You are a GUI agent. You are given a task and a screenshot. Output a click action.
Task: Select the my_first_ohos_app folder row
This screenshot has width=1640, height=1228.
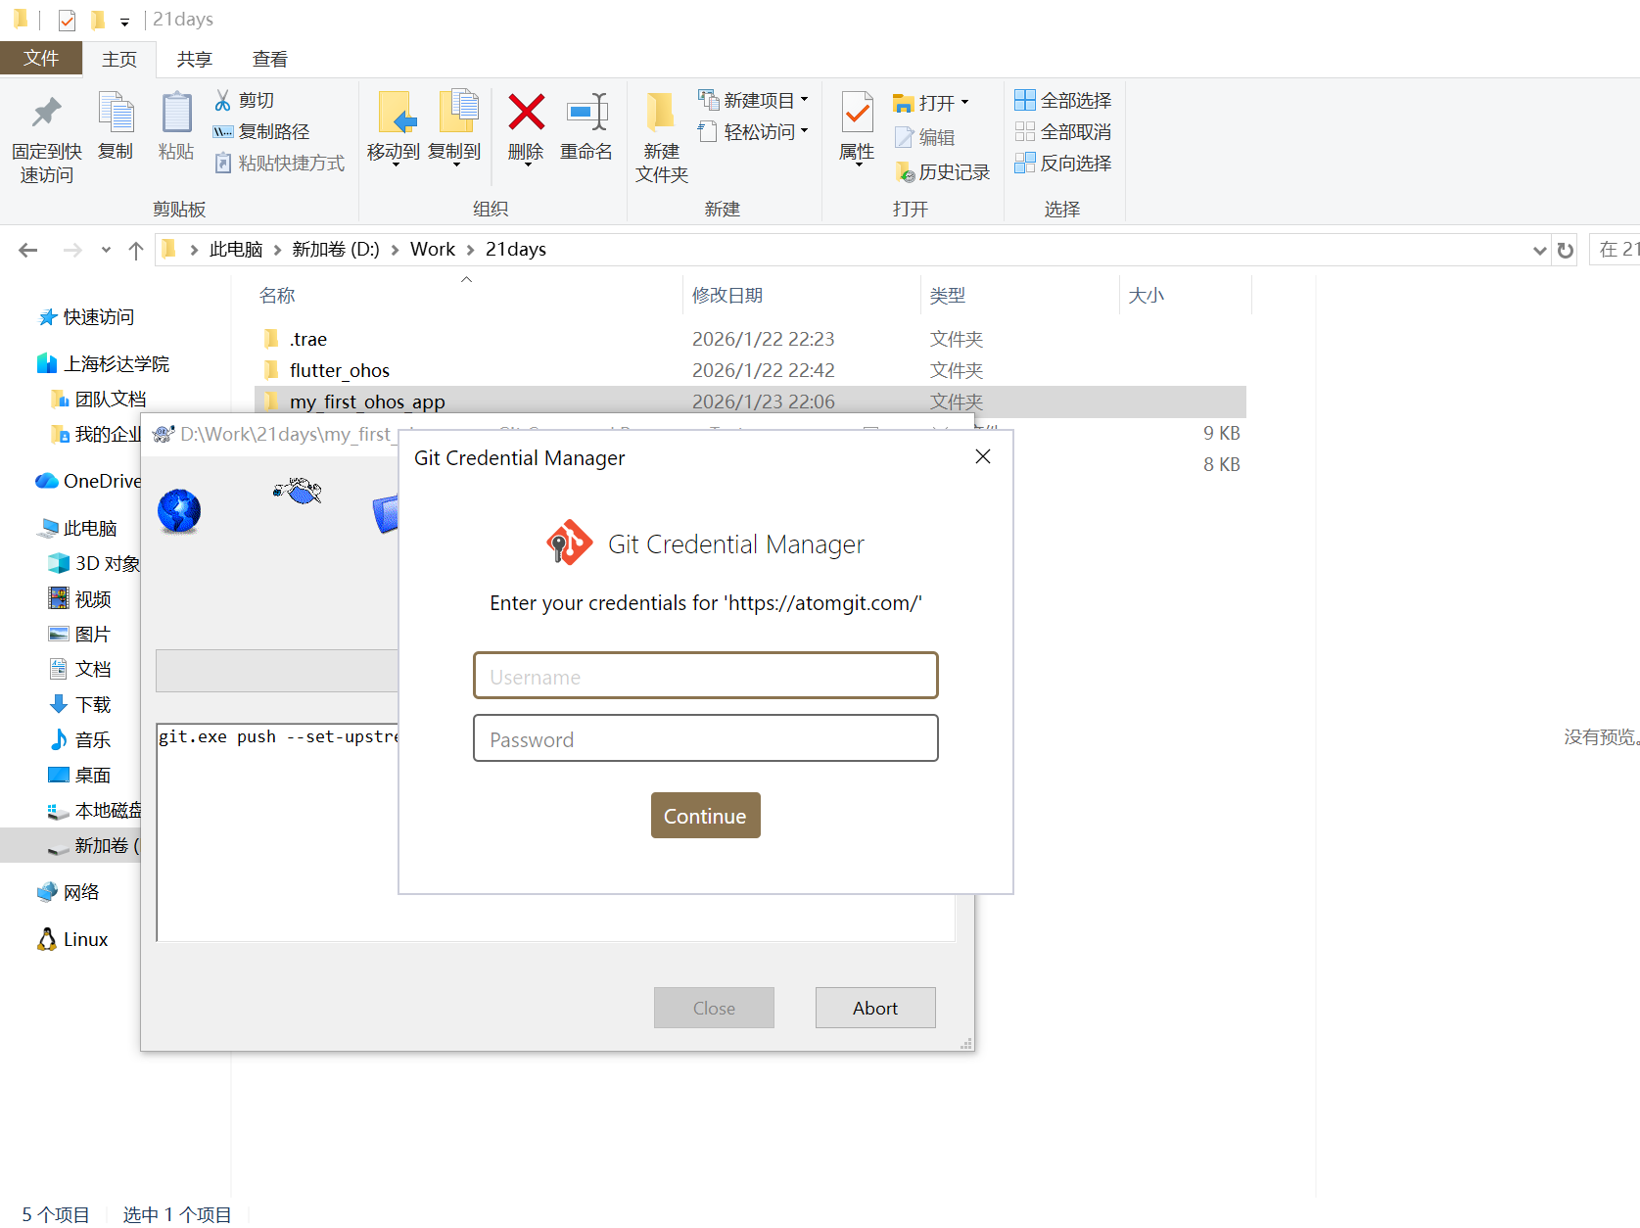(x=750, y=401)
